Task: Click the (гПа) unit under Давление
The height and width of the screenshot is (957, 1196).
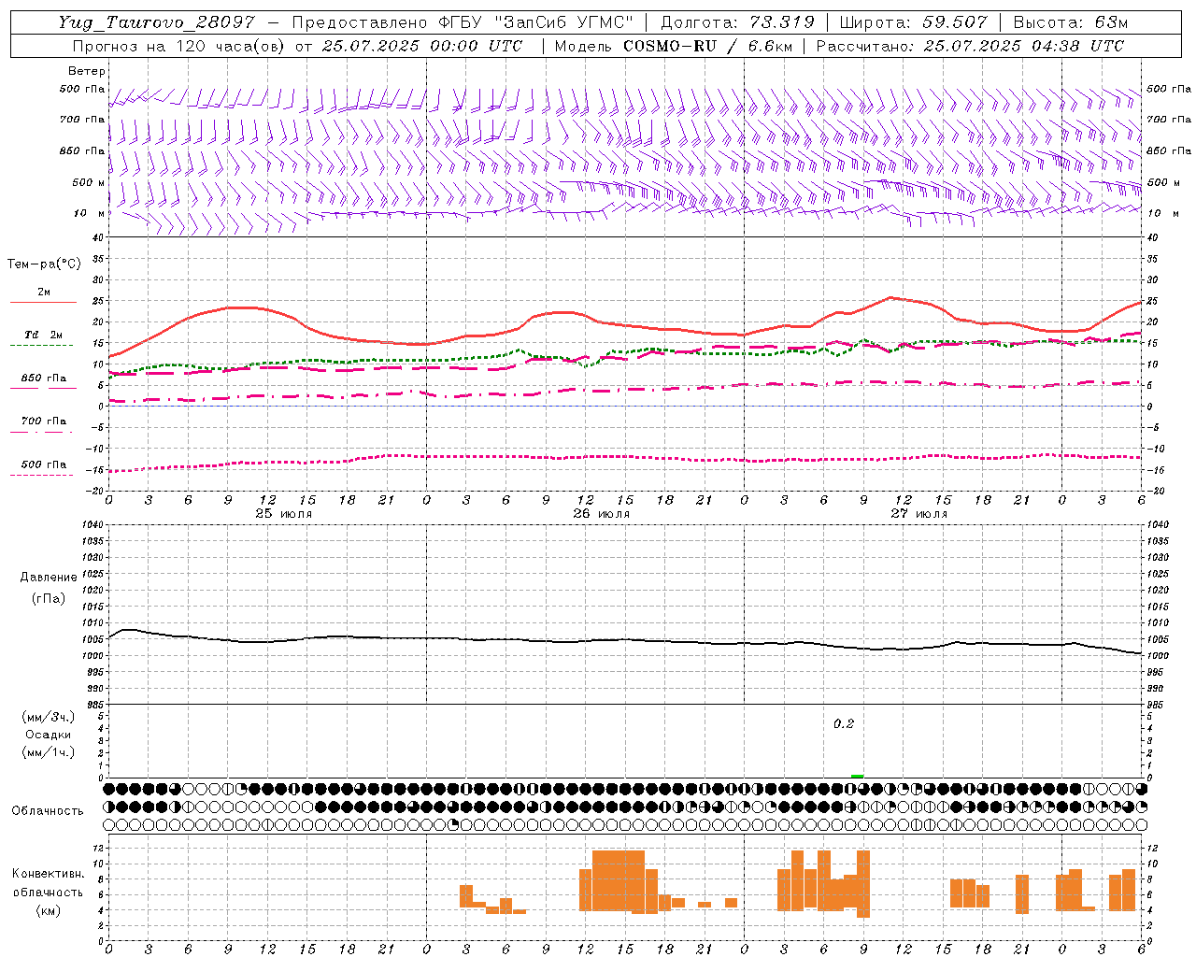Action: click(x=49, y=598)
